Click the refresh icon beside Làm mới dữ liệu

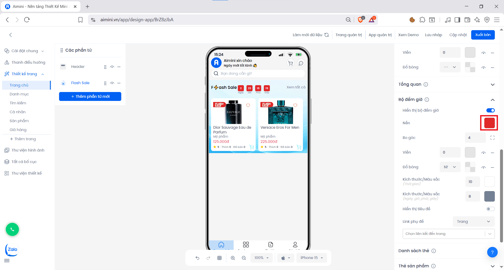click(x=327, y=35)
